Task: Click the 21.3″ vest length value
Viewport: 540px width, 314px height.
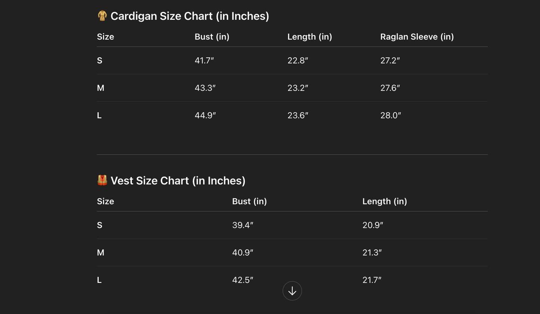Action: point(372,252)
